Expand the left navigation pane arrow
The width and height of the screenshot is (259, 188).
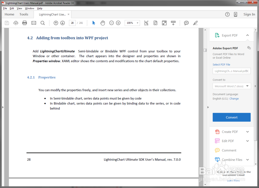[3, 107]
